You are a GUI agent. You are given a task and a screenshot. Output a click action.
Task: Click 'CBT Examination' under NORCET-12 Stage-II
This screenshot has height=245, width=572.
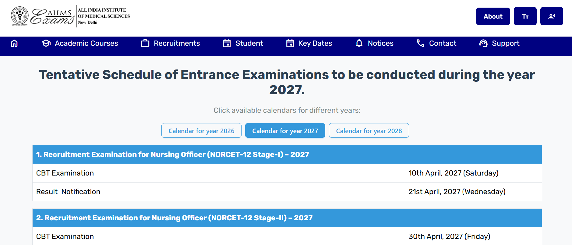click(x=65, y=236)
